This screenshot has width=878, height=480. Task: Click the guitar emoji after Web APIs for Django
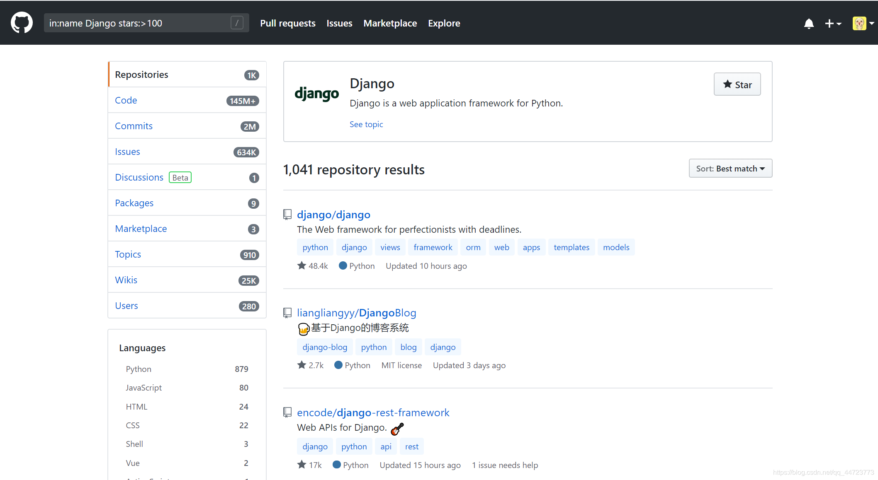click(397, 429)
